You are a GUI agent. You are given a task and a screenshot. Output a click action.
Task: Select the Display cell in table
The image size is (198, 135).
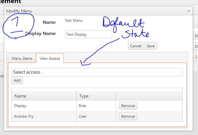tap(44, 106)
